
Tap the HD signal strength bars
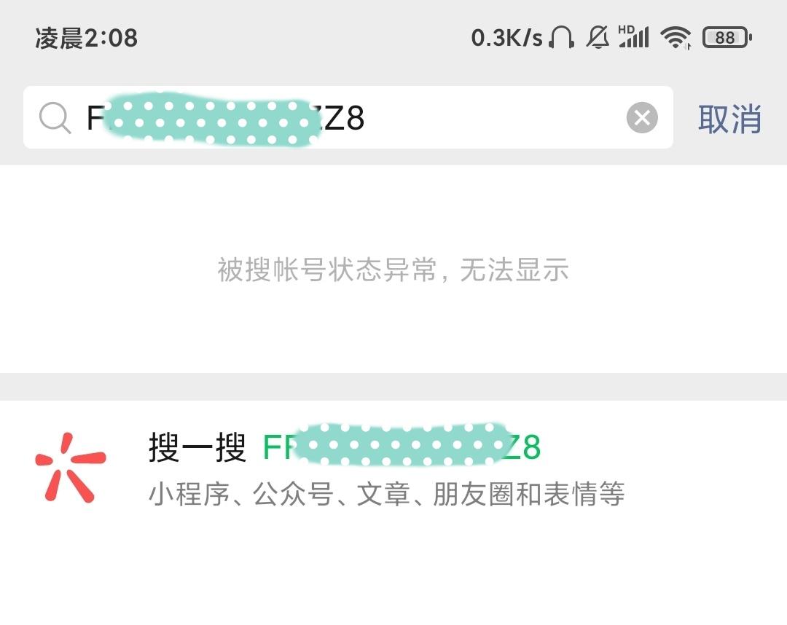click(633, 37)
